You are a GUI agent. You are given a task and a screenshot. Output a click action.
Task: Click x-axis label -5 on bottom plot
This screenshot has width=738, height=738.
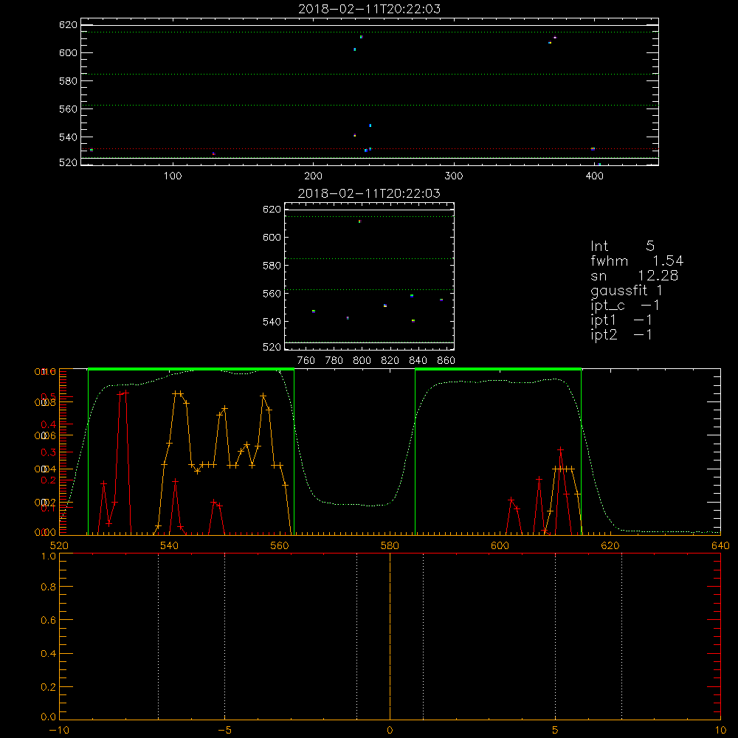225,730
